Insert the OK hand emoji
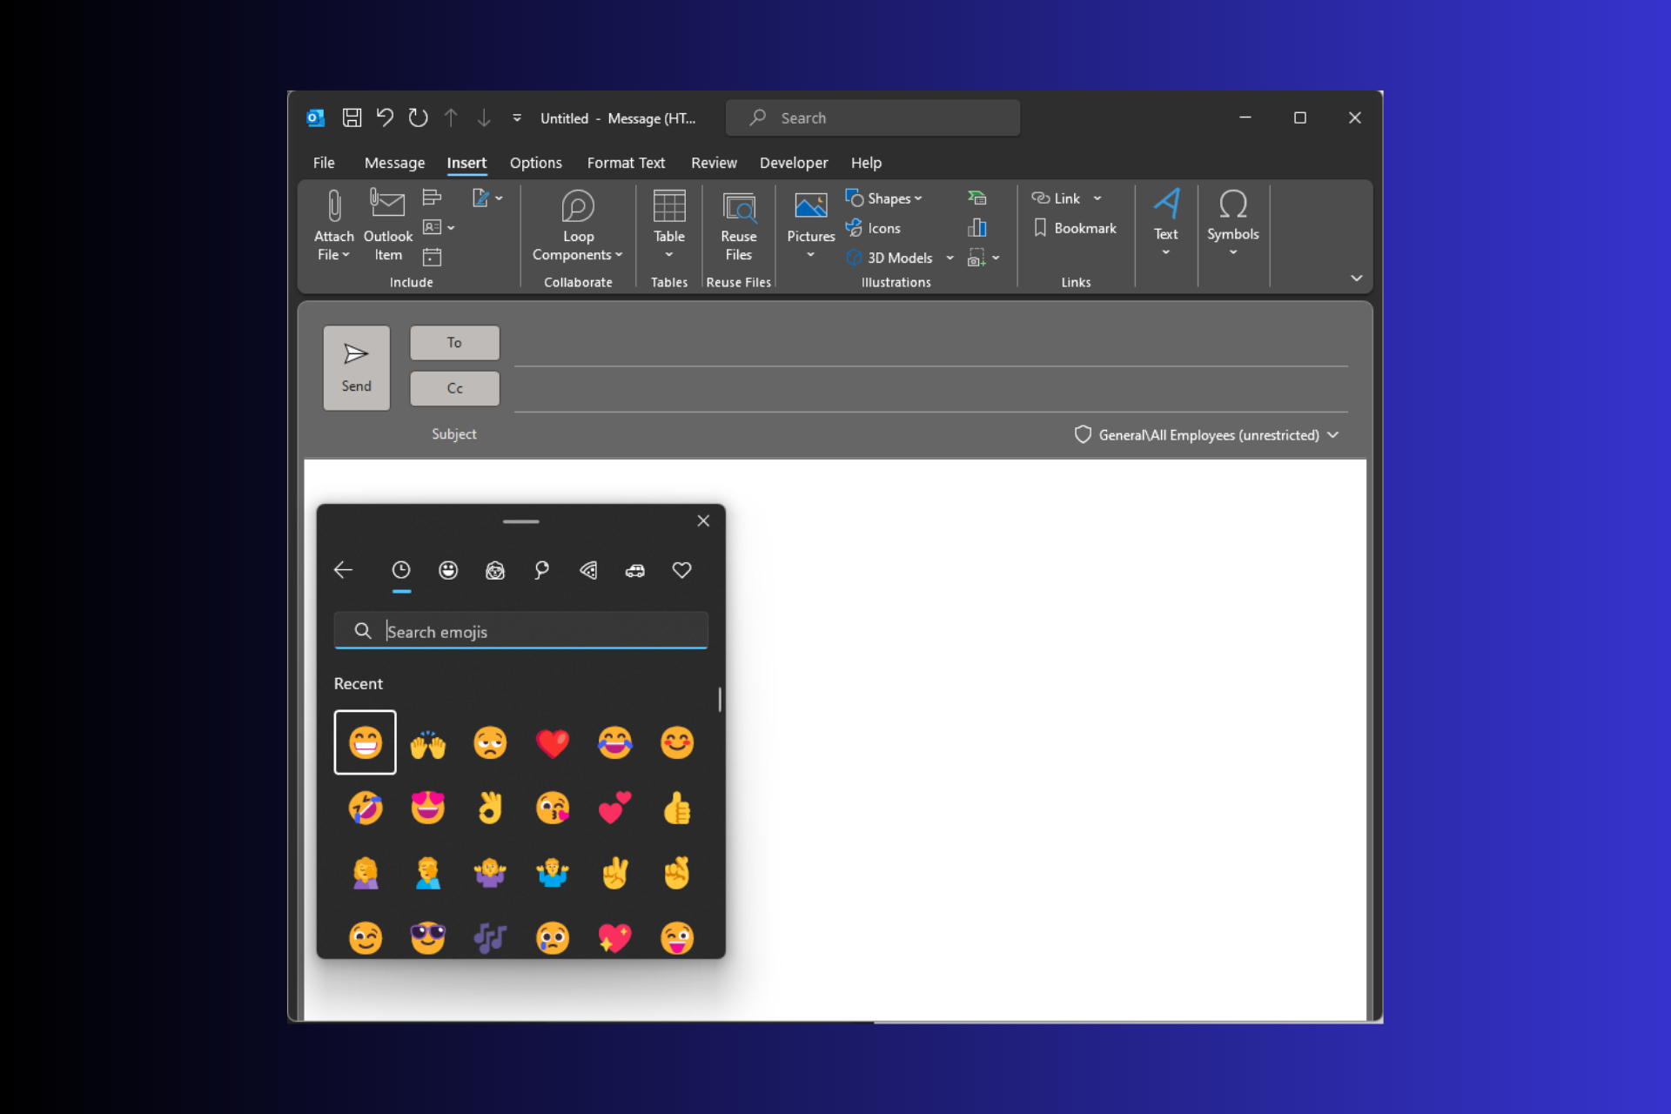The image size is (1671, 1114). [490, 809]
